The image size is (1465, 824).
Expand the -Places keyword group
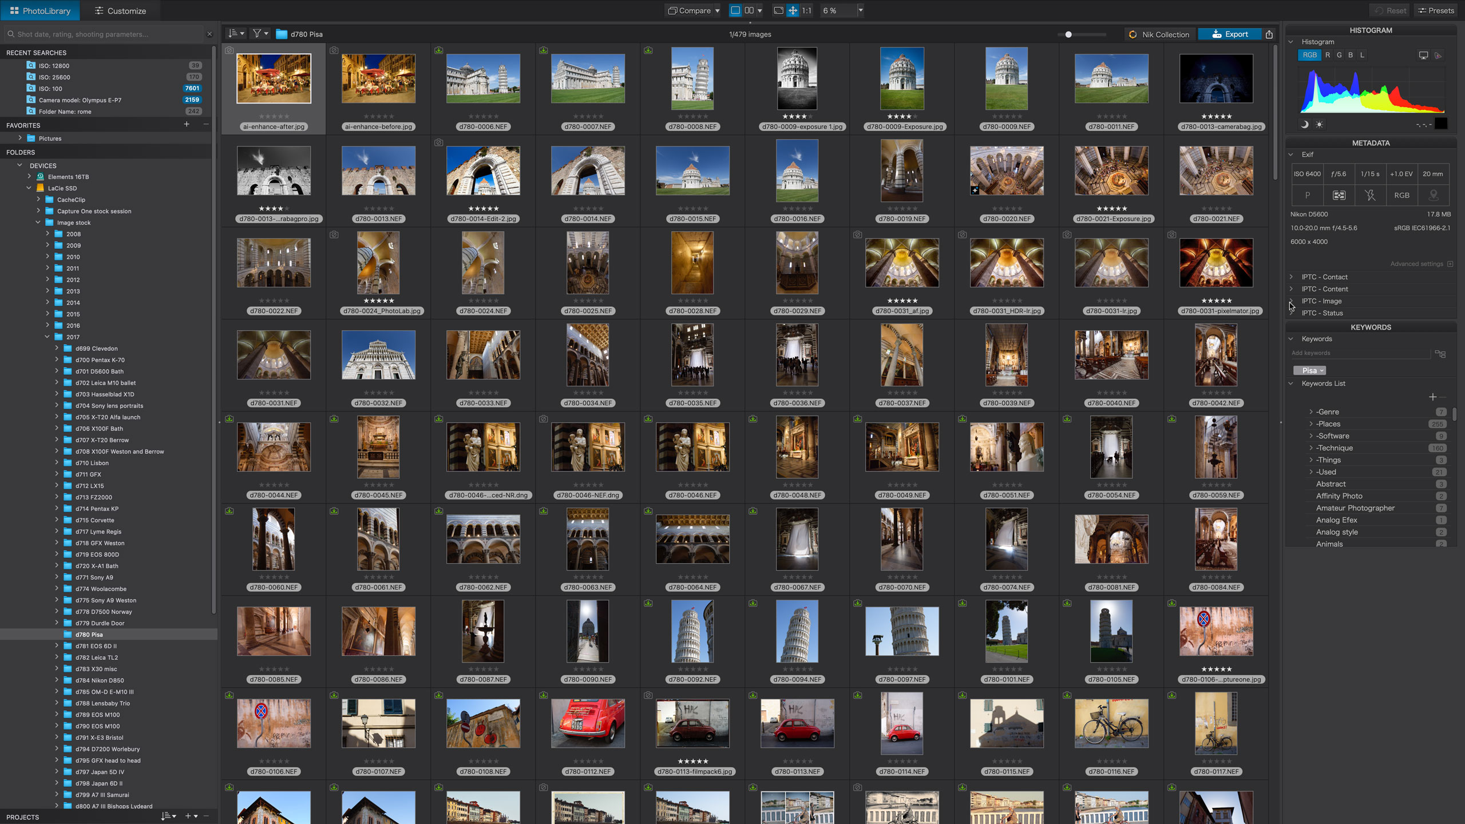[x=1311, y=424]
